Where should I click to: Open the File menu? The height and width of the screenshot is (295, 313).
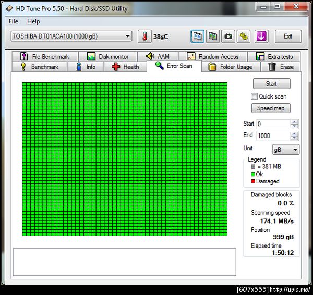(14, 21)
